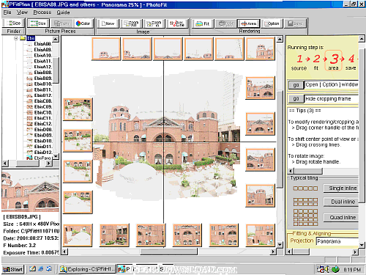Open the Guide menu
This screenshot has width=366, height=275.
point(63,12)
